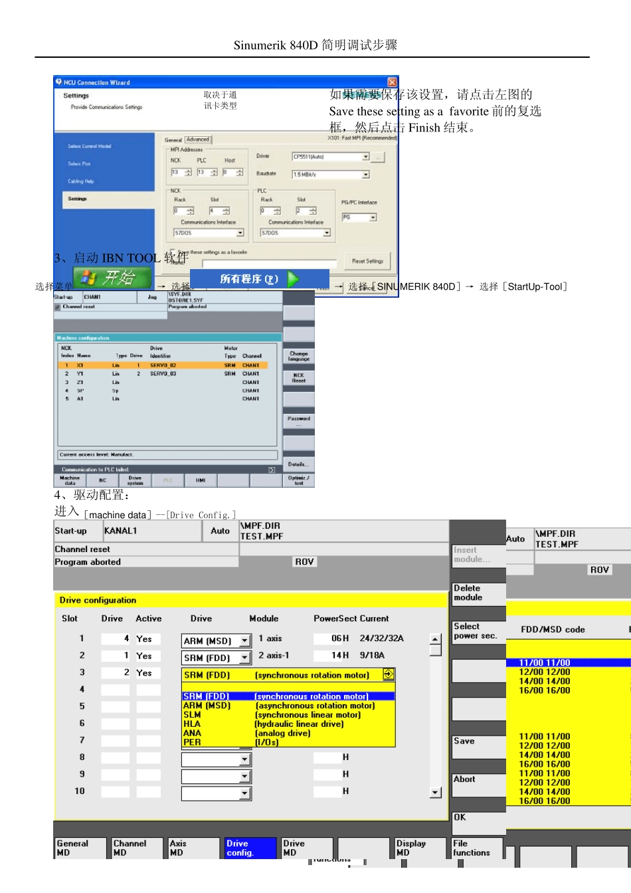
Task: Click the NCK Reset softkey
Action: click(299, 377)
